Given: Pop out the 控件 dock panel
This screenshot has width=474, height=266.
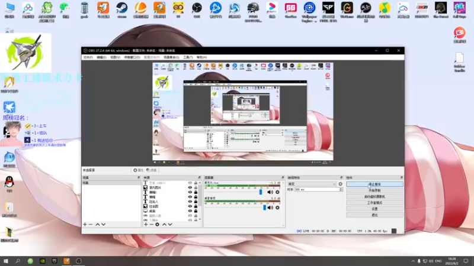Looking at the screenshot, I should [402, 178].
